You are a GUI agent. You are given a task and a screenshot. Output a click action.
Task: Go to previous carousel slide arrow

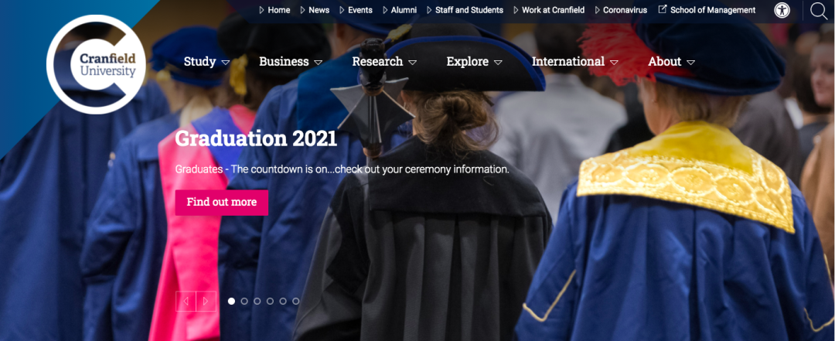(x=186, y=301)
